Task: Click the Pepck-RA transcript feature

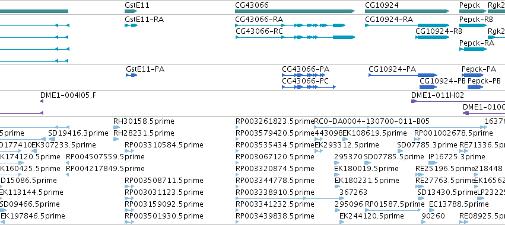Action: (x=473, y=49)
